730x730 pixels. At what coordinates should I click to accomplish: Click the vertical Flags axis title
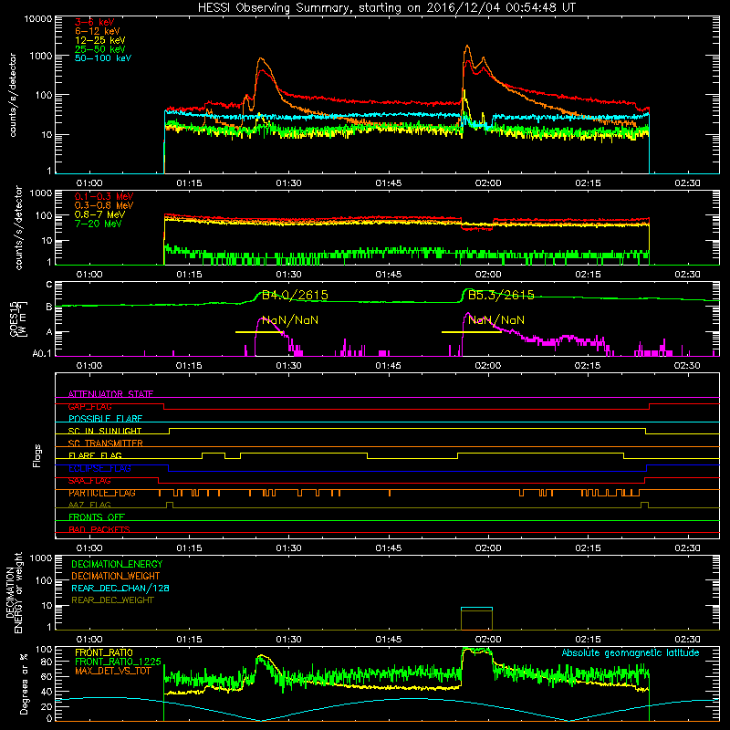coord(37,455)
